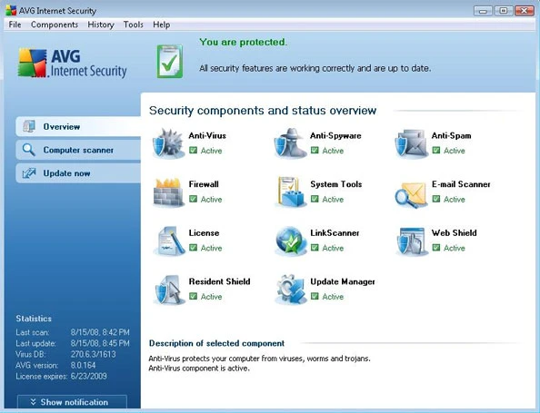The image size is (540, 413).
Task: Click the Update Manager Active status checkmark
Action: (315, 296)
